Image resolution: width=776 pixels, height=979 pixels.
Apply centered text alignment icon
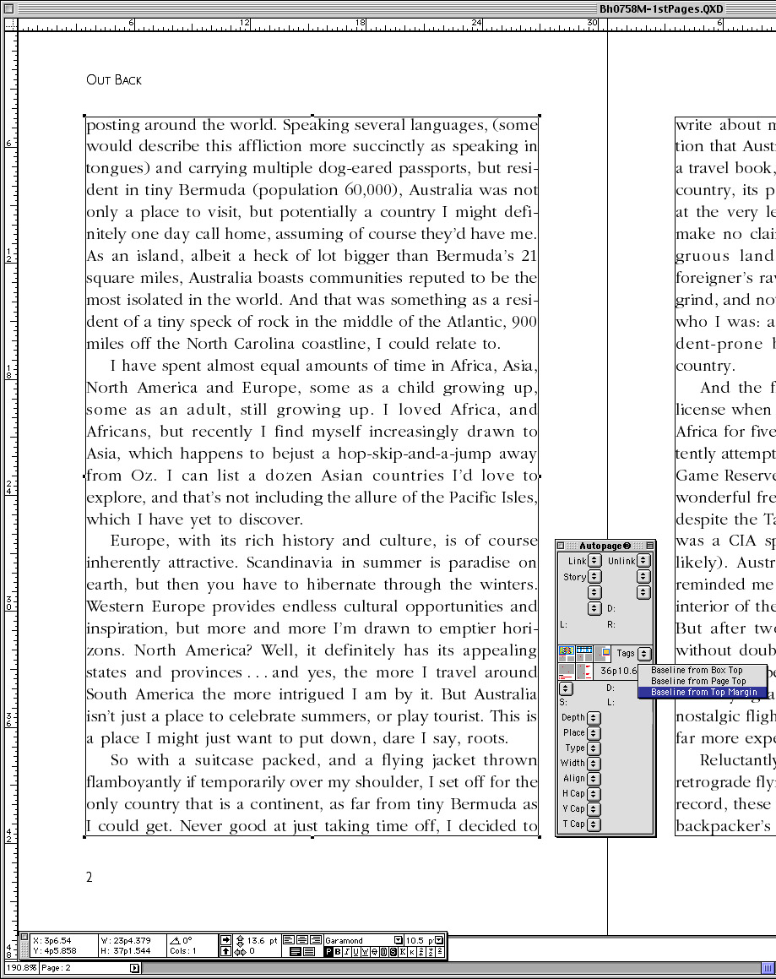(302, 939)
